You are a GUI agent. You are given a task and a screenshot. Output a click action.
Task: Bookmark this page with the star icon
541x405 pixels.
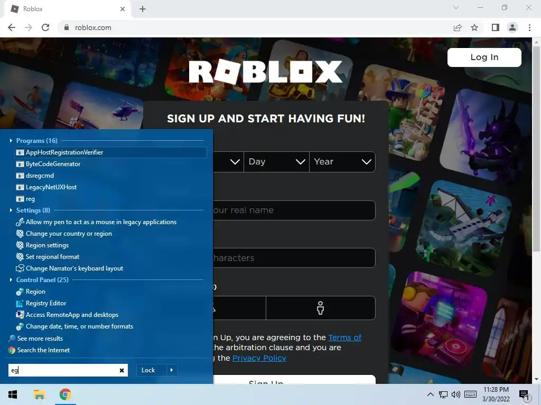[x=474, y=27]
